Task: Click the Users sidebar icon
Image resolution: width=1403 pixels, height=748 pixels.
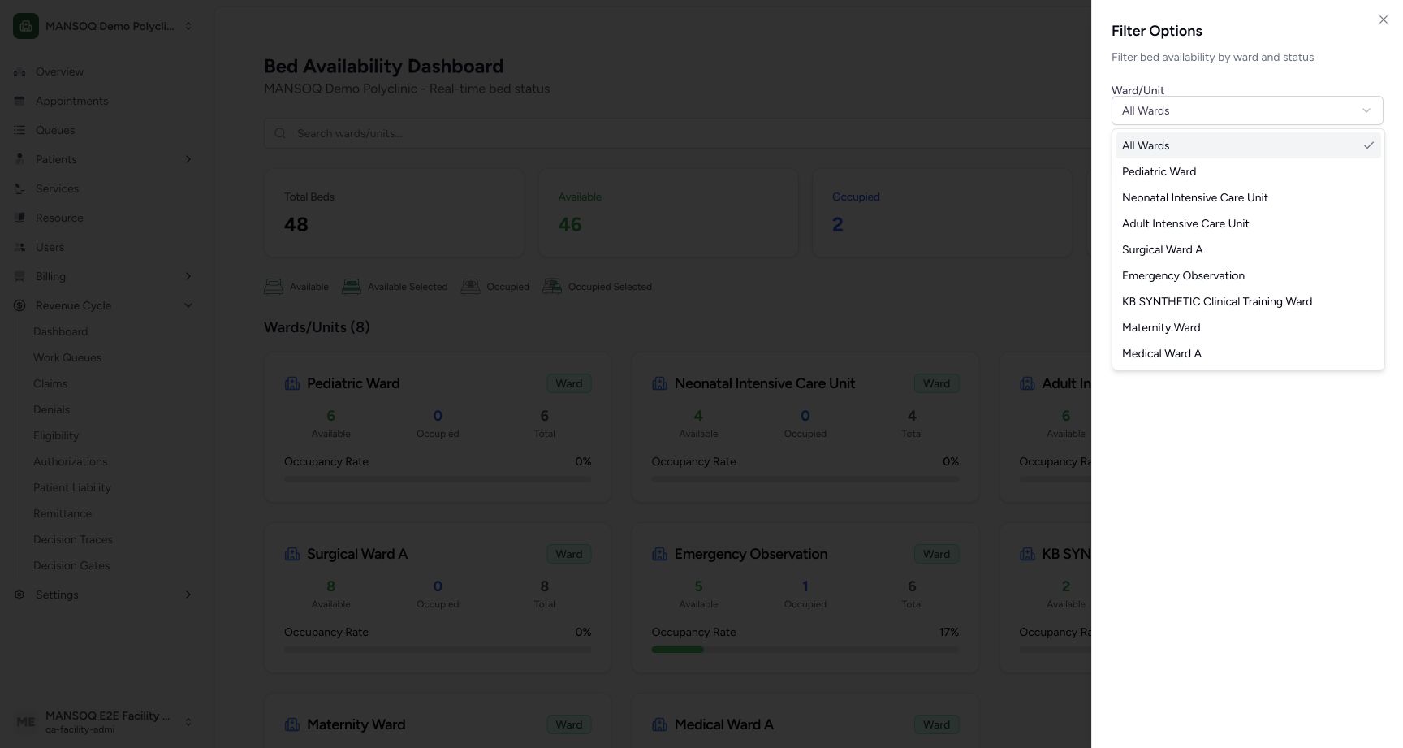Action: point(19,247)
